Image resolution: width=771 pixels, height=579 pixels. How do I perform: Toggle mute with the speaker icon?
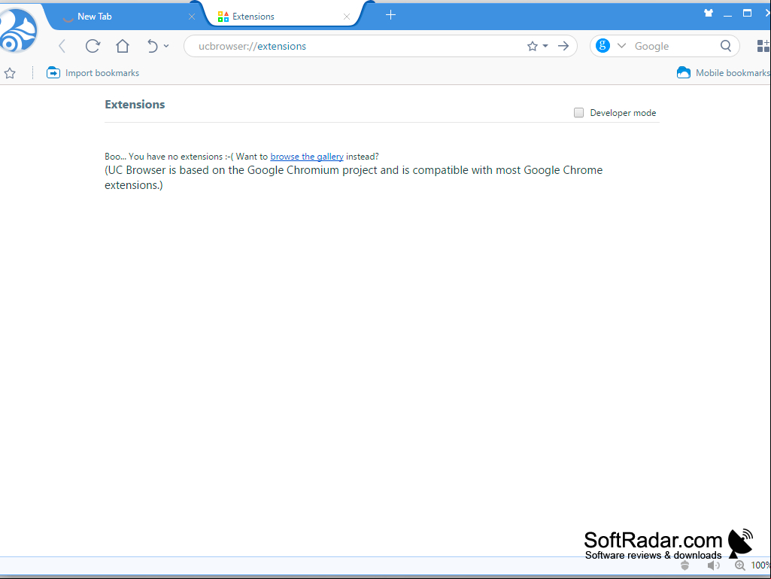(x=713, y=566)
